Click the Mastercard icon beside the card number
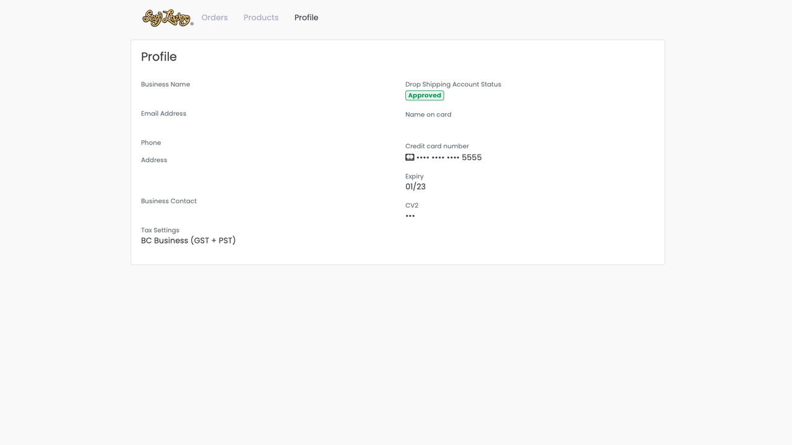 click(x=410, y=157)
